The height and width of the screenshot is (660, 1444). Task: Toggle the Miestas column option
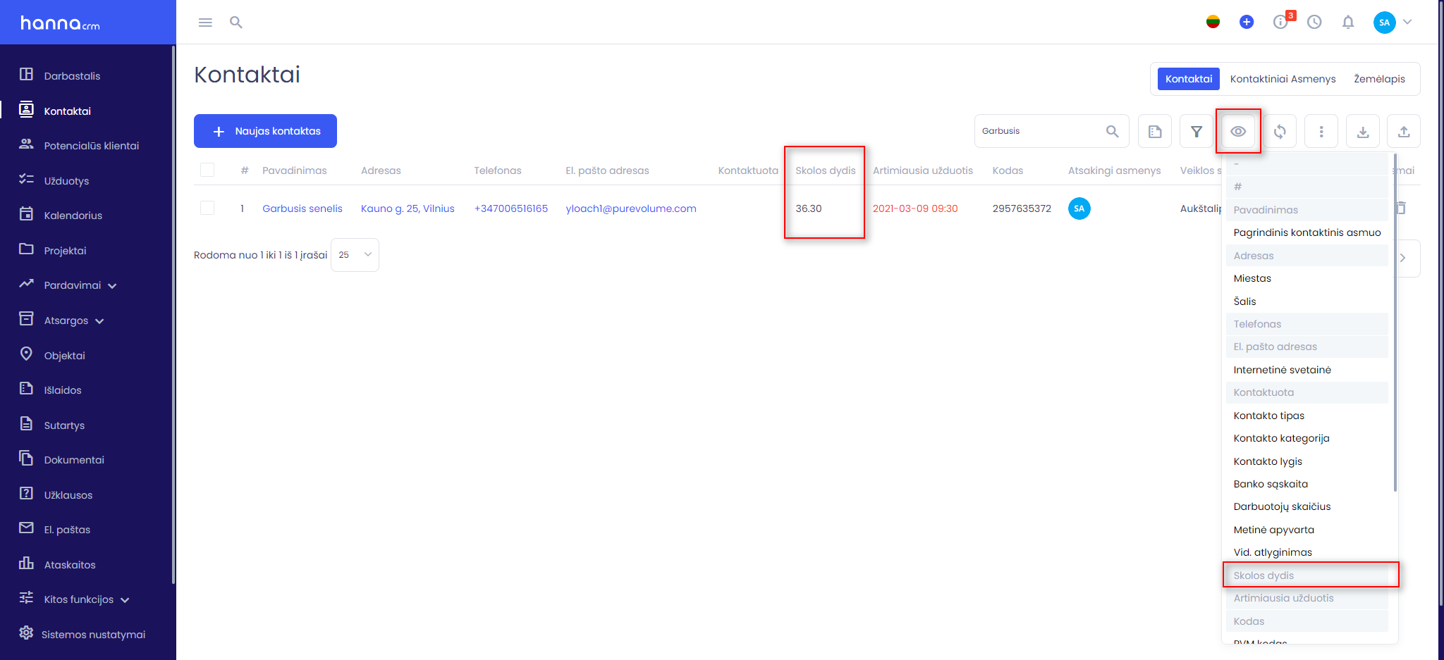(1307, 278)
